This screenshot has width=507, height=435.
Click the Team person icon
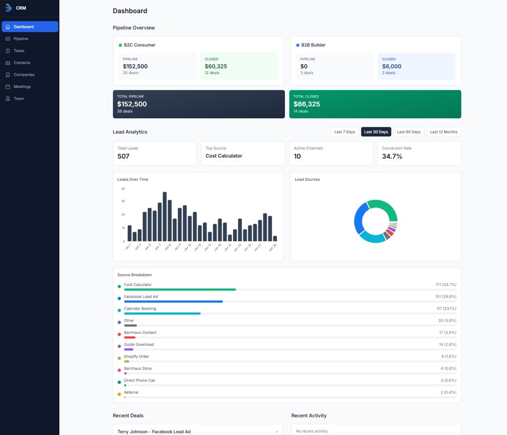[x=8, y=99]
